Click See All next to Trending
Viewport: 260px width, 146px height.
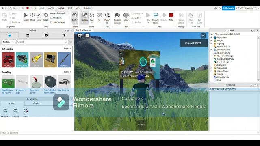67,72
